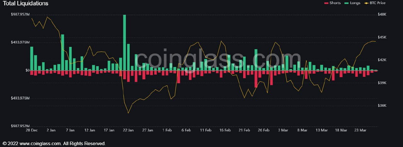403x147 pixels.
Task: Click the top $987.952M axis label
Action: pyautogui.click(x=20, y=14)
